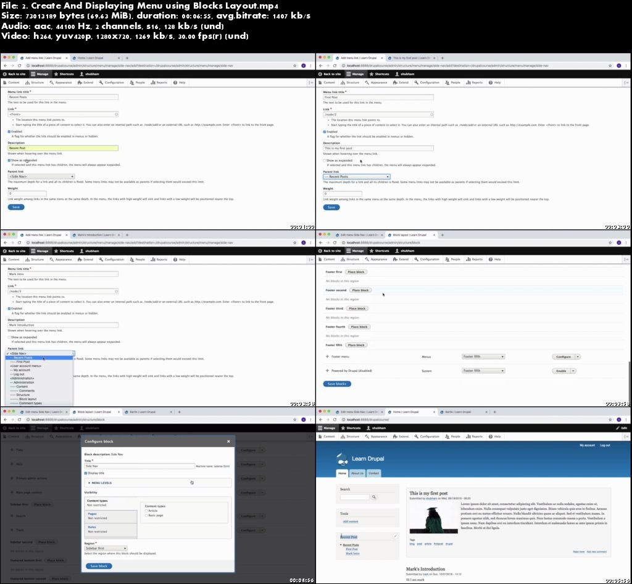The image size is (632, 584).
Task: Click the shubham user icon in the First Post form frame
Action: pos(397,74)
